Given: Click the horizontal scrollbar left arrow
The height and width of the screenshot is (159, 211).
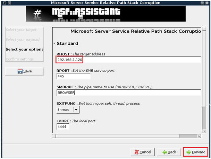Looking at the screenshot, I should (54, 136).
